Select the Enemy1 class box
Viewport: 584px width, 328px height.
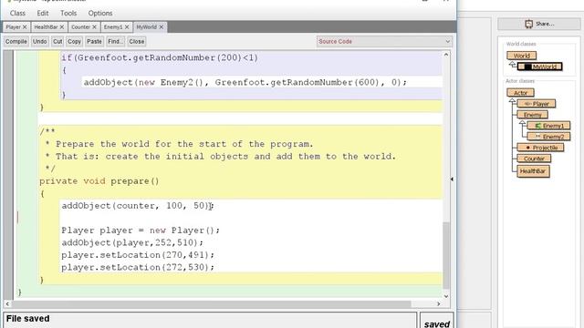[548, 126]
